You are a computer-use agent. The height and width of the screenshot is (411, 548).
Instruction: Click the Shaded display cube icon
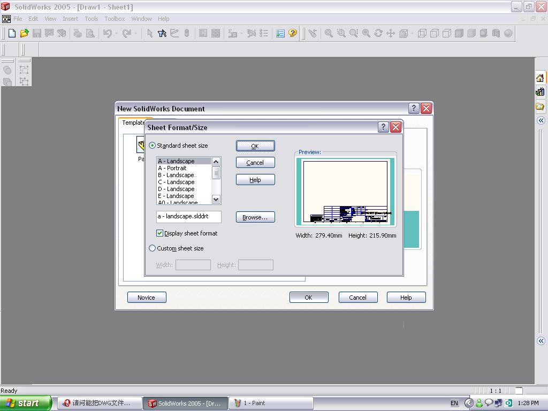point(471,33)
